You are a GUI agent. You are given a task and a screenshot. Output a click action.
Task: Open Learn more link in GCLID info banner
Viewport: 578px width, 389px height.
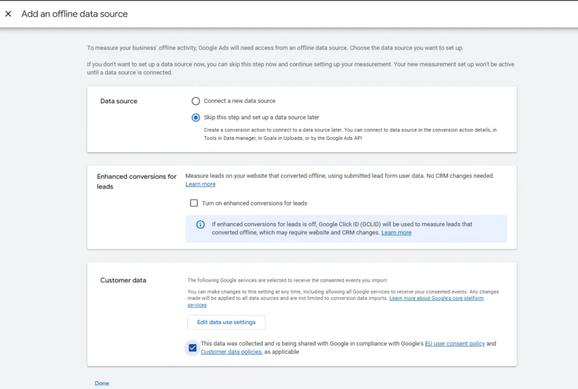point(396,233)
